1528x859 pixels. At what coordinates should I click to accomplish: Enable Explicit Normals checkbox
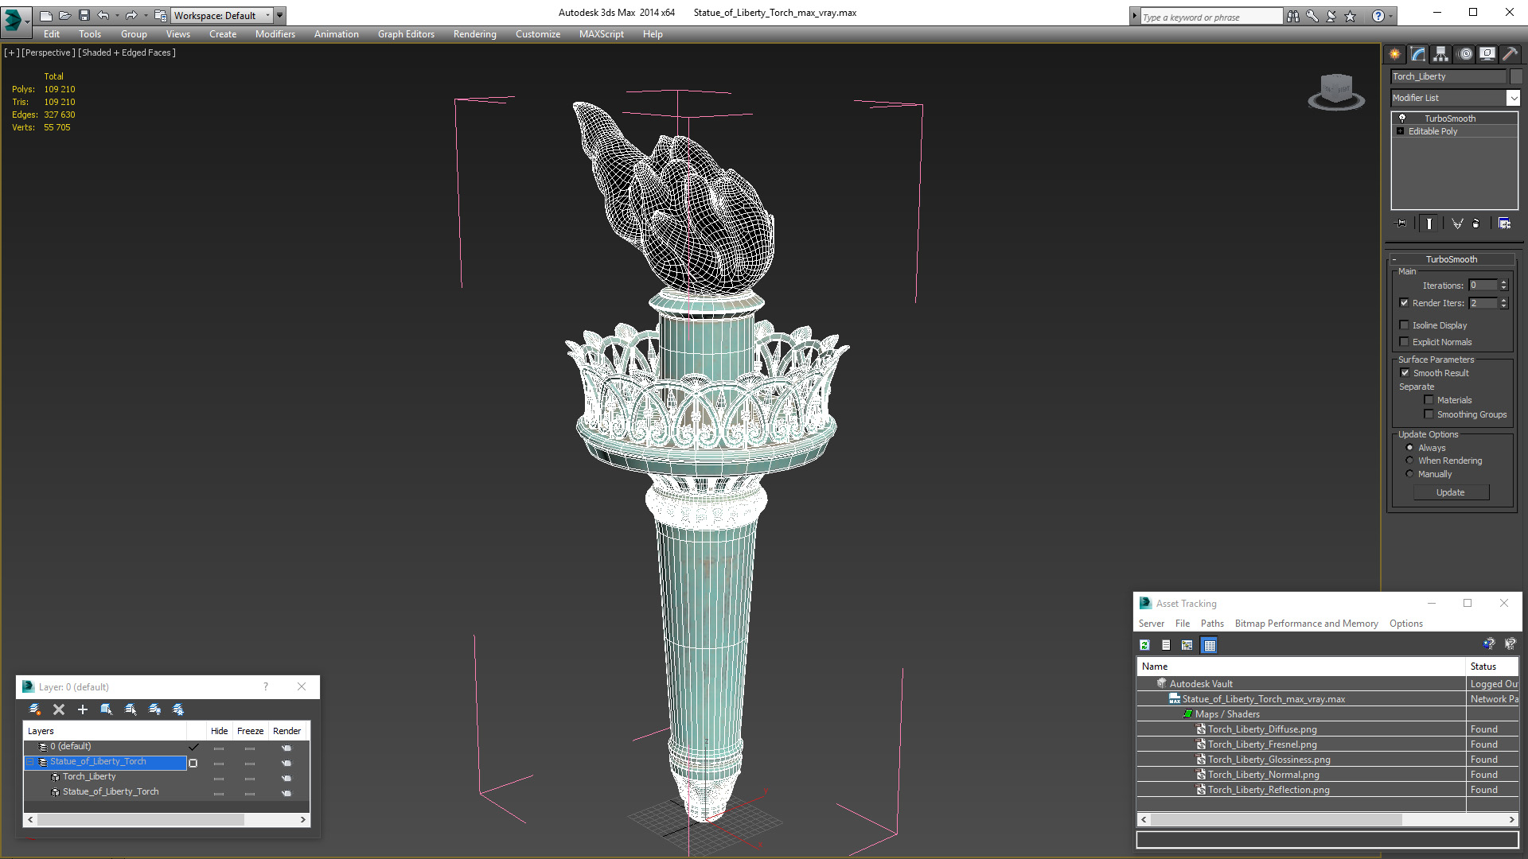pyautogui.click(x=1405, y=342)
